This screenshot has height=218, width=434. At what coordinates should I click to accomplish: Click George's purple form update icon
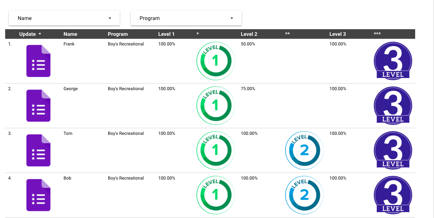pos(38,105)
